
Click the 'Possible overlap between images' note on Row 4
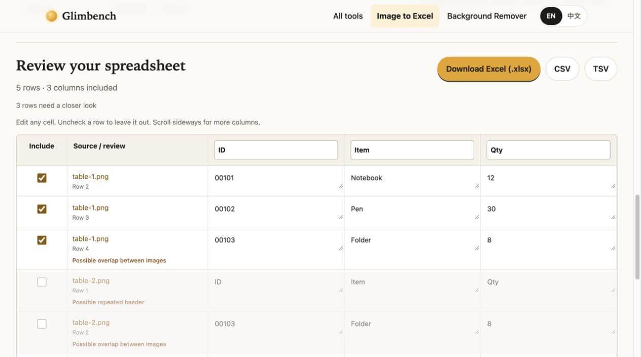(119, 261)
